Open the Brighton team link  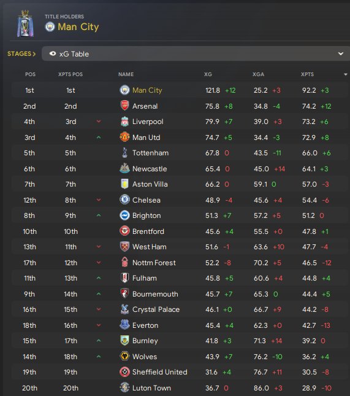146,215
